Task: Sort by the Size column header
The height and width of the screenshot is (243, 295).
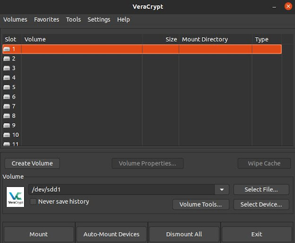Action: coord(161,40)
